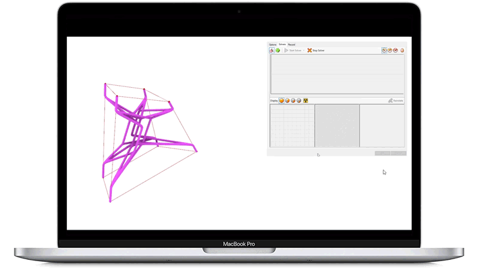The image size is (478, 269).
Task: Open the Solvers tab
Action: 282,45
